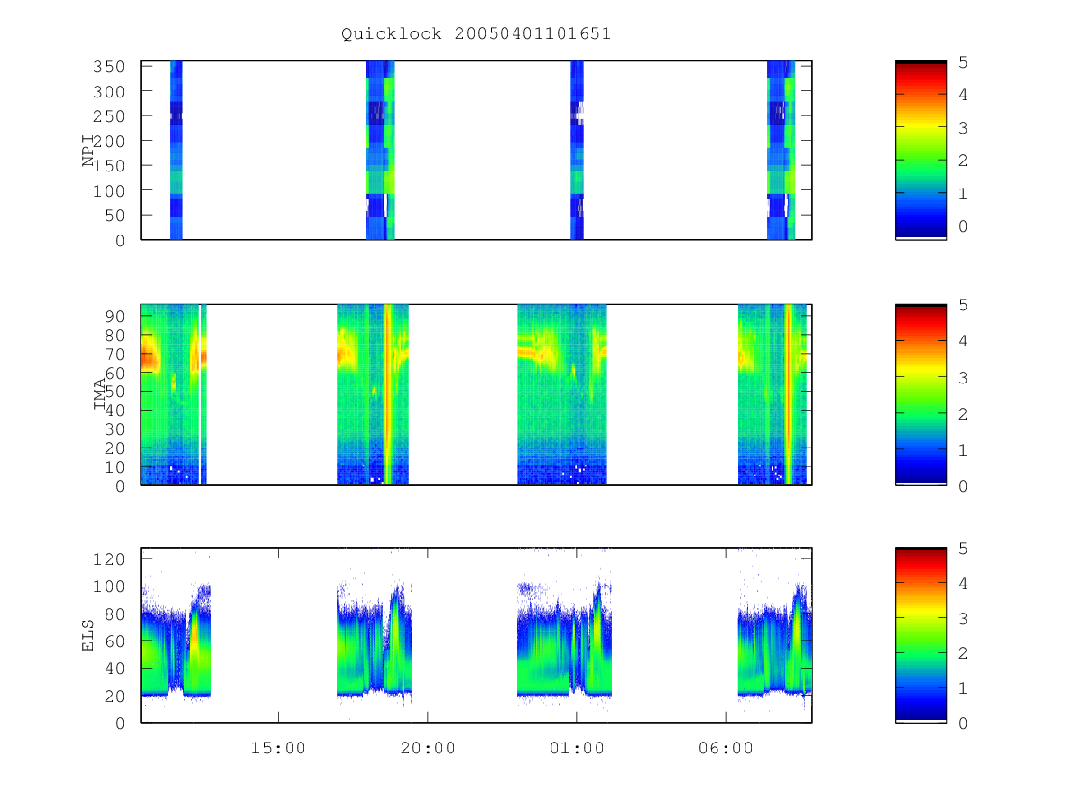Click the 01:00 time axis label
The height and width of the screenshot is (812, 1083).
tap(577, 748)
